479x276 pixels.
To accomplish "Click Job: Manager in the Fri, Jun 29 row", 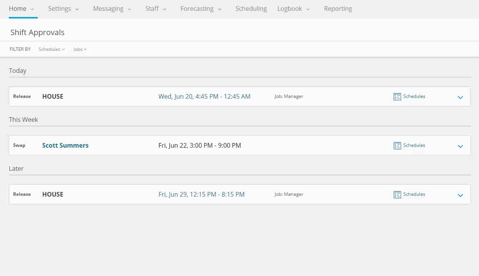I will 289,194.
